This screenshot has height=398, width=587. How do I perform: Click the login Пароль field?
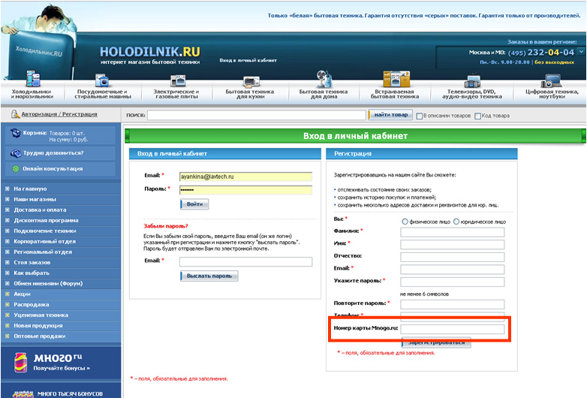point(245,190)
